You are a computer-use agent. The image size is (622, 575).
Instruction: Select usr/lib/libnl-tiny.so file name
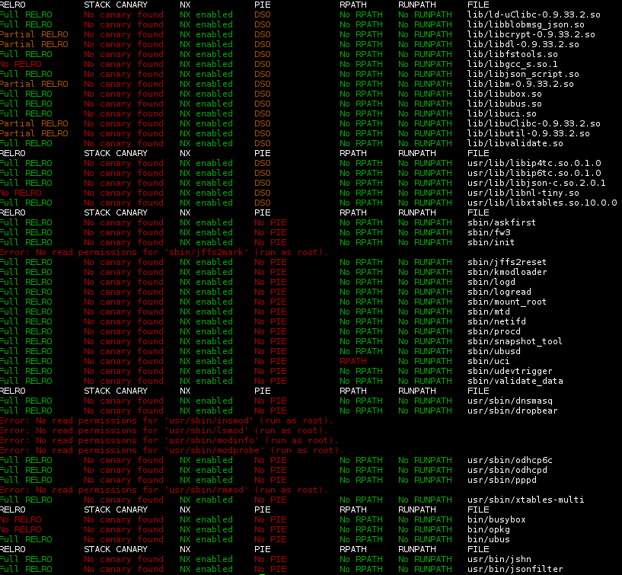tap(523, 193)
